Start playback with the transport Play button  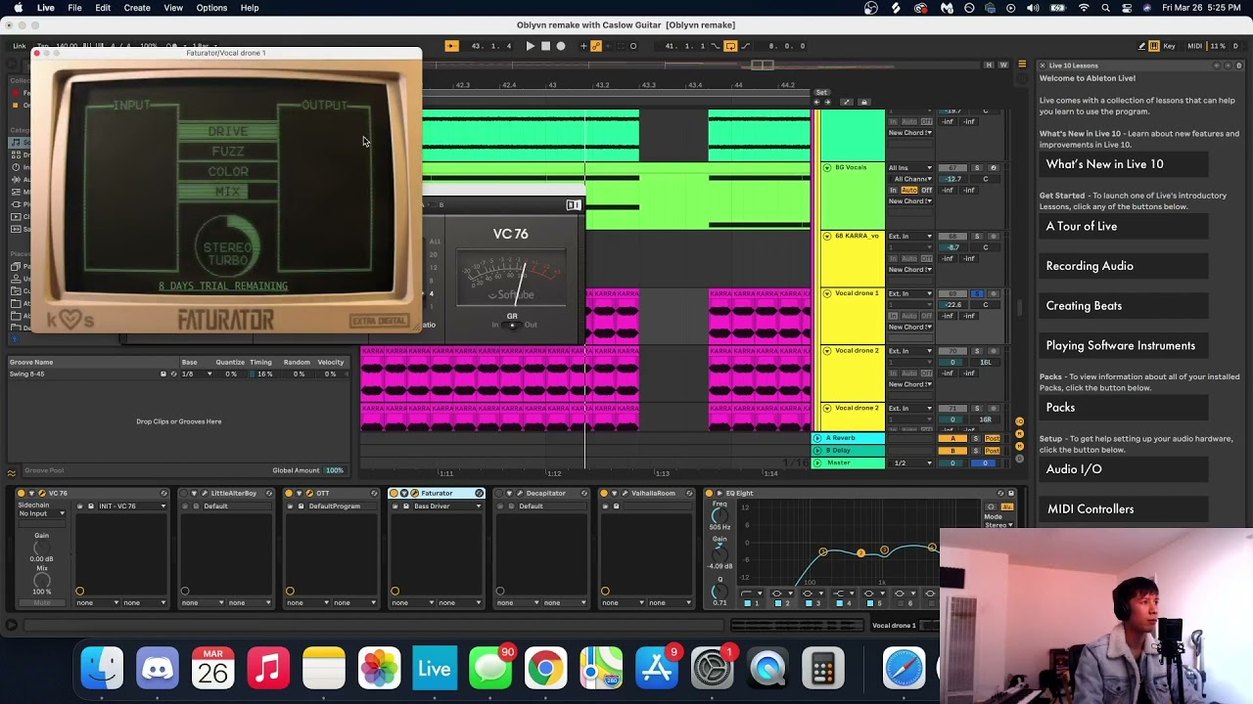[530, 46]
